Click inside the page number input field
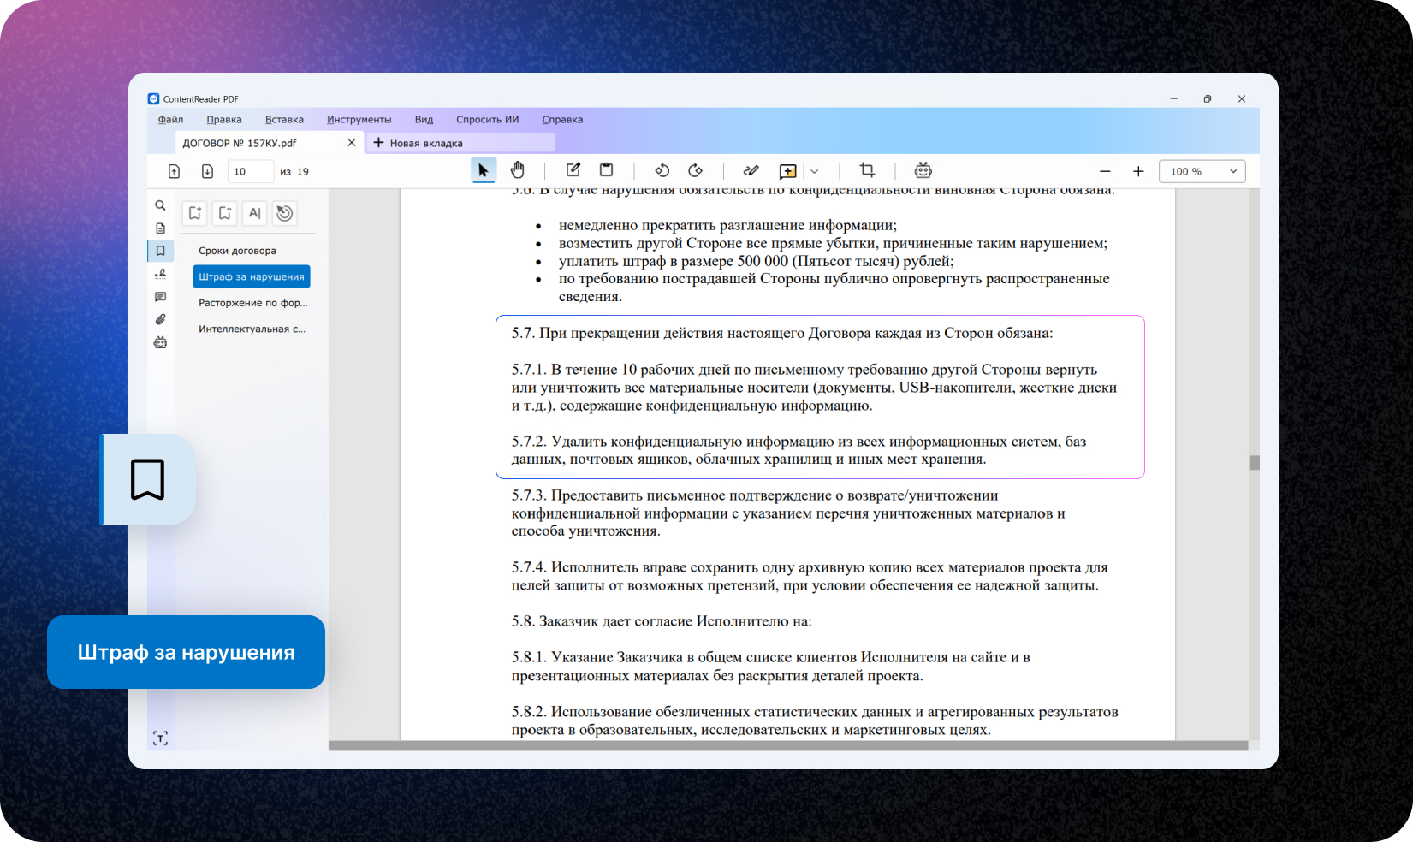The image size is (1413, 842). click(250, 171)
